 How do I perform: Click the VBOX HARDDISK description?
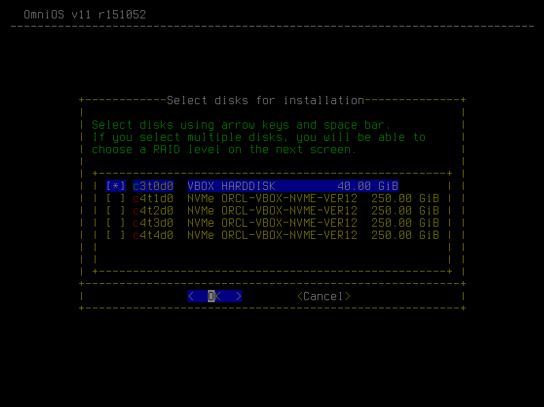coord(231,186)
